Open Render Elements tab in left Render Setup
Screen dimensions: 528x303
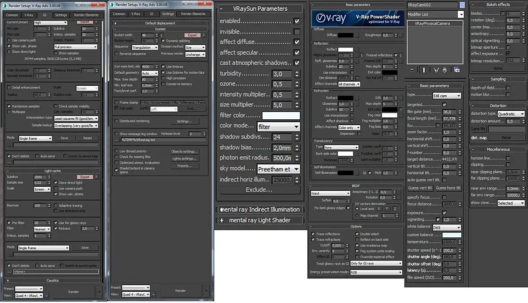click(x=86, y=15)
